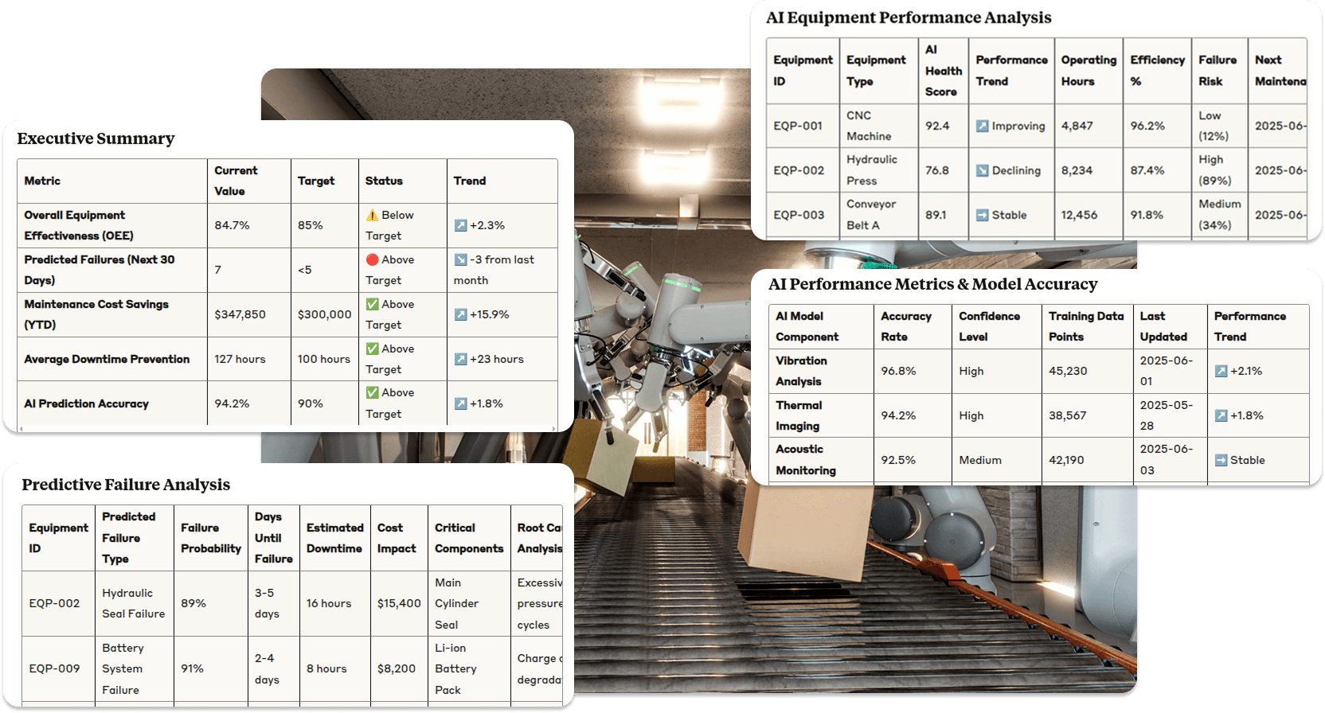This screenshot has height=713, width=1325.
Task: Select AI Performance Metrics & Model Accuracy heading
Action: (x=932, y=284)
